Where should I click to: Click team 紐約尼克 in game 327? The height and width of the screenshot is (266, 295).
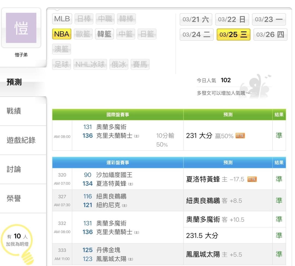108,205
